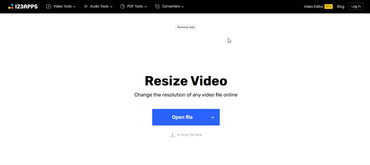Viewport: 370px width, 165px height.
Task: Click the PDF Tools document icon
Action: [122, 6]
